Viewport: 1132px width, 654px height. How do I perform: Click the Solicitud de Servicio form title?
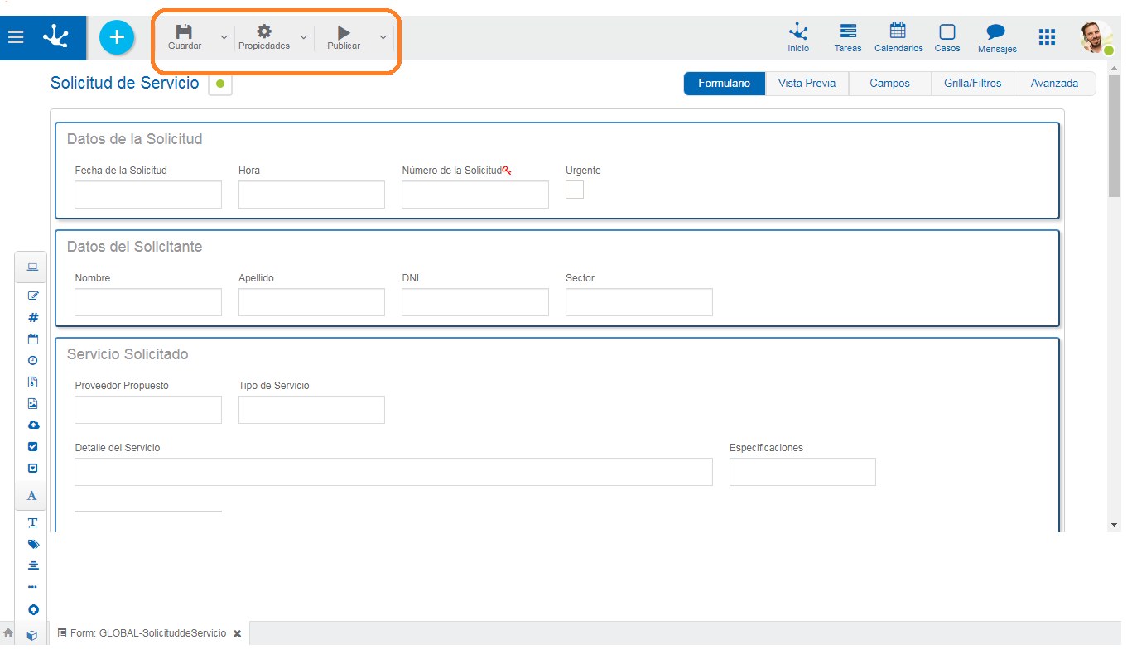point(124,83)
